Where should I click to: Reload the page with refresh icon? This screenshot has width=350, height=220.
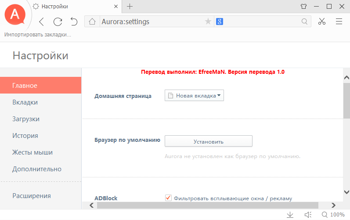tap(58, 22)
